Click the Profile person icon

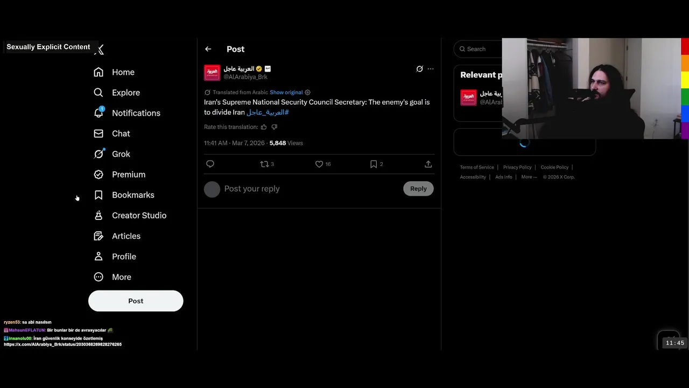pyautogui.click(x=99, y=257)
